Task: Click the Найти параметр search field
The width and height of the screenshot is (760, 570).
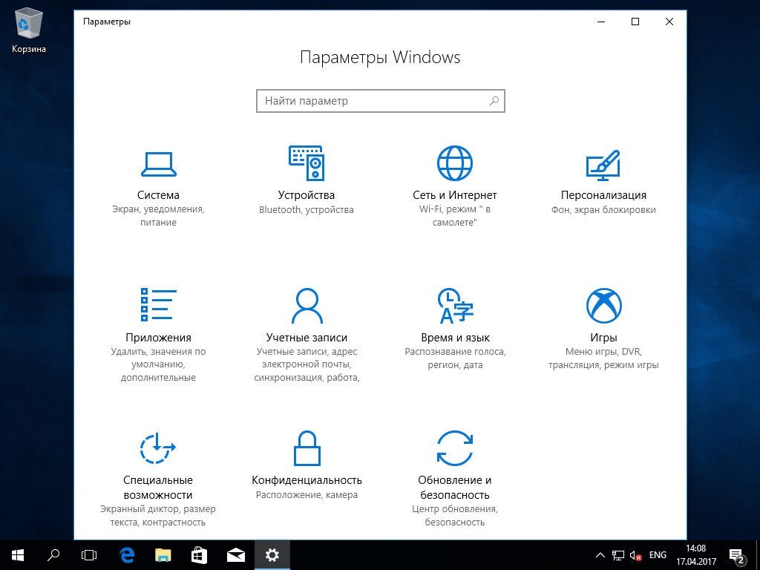Action: pyautogui.click(x=380, y=101)
